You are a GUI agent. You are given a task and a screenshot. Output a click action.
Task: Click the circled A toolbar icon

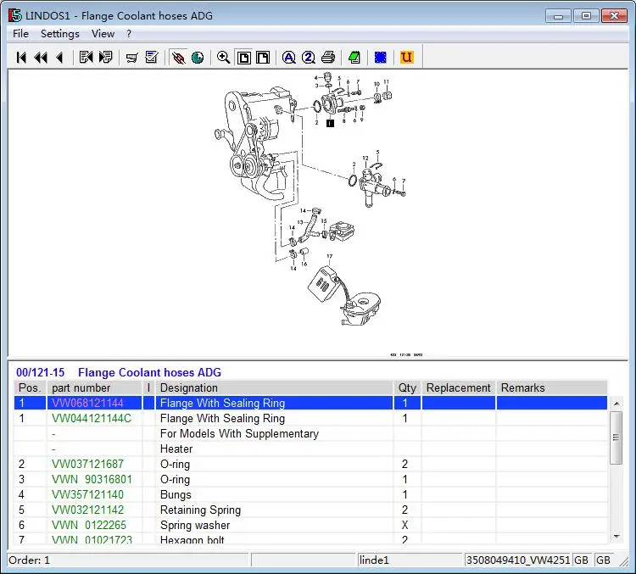[288, 58]
